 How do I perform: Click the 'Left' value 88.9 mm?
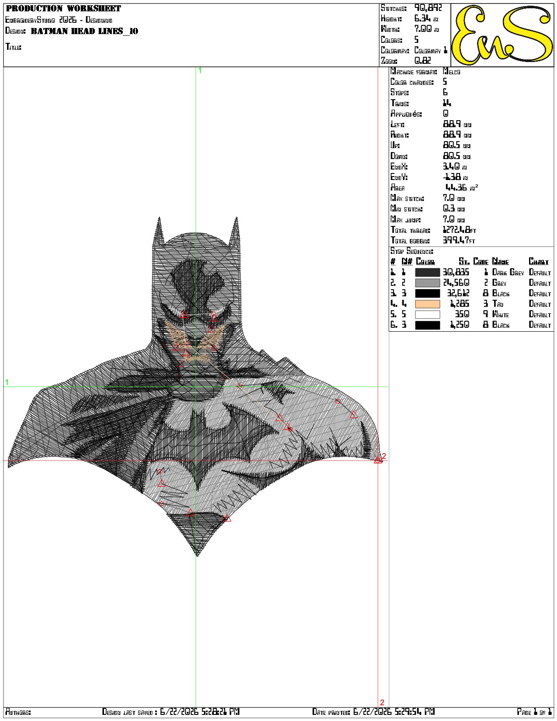pyautogui.click(x=457, y=124)
